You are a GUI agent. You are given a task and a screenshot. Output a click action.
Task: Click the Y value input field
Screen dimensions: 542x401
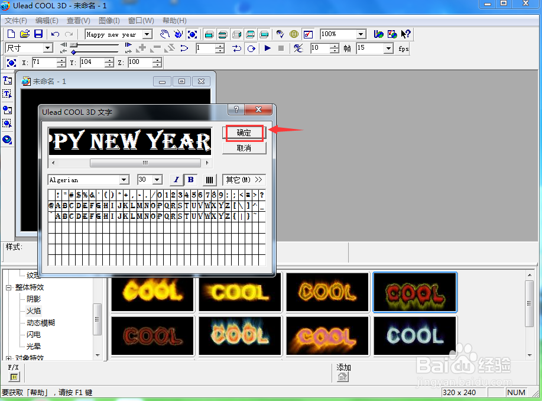point(92,63)
